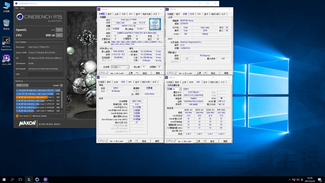Viewport: 325px width, 183px height.
Task: Click the American Megatrends Inc. BIOS field
Action: 205,42
